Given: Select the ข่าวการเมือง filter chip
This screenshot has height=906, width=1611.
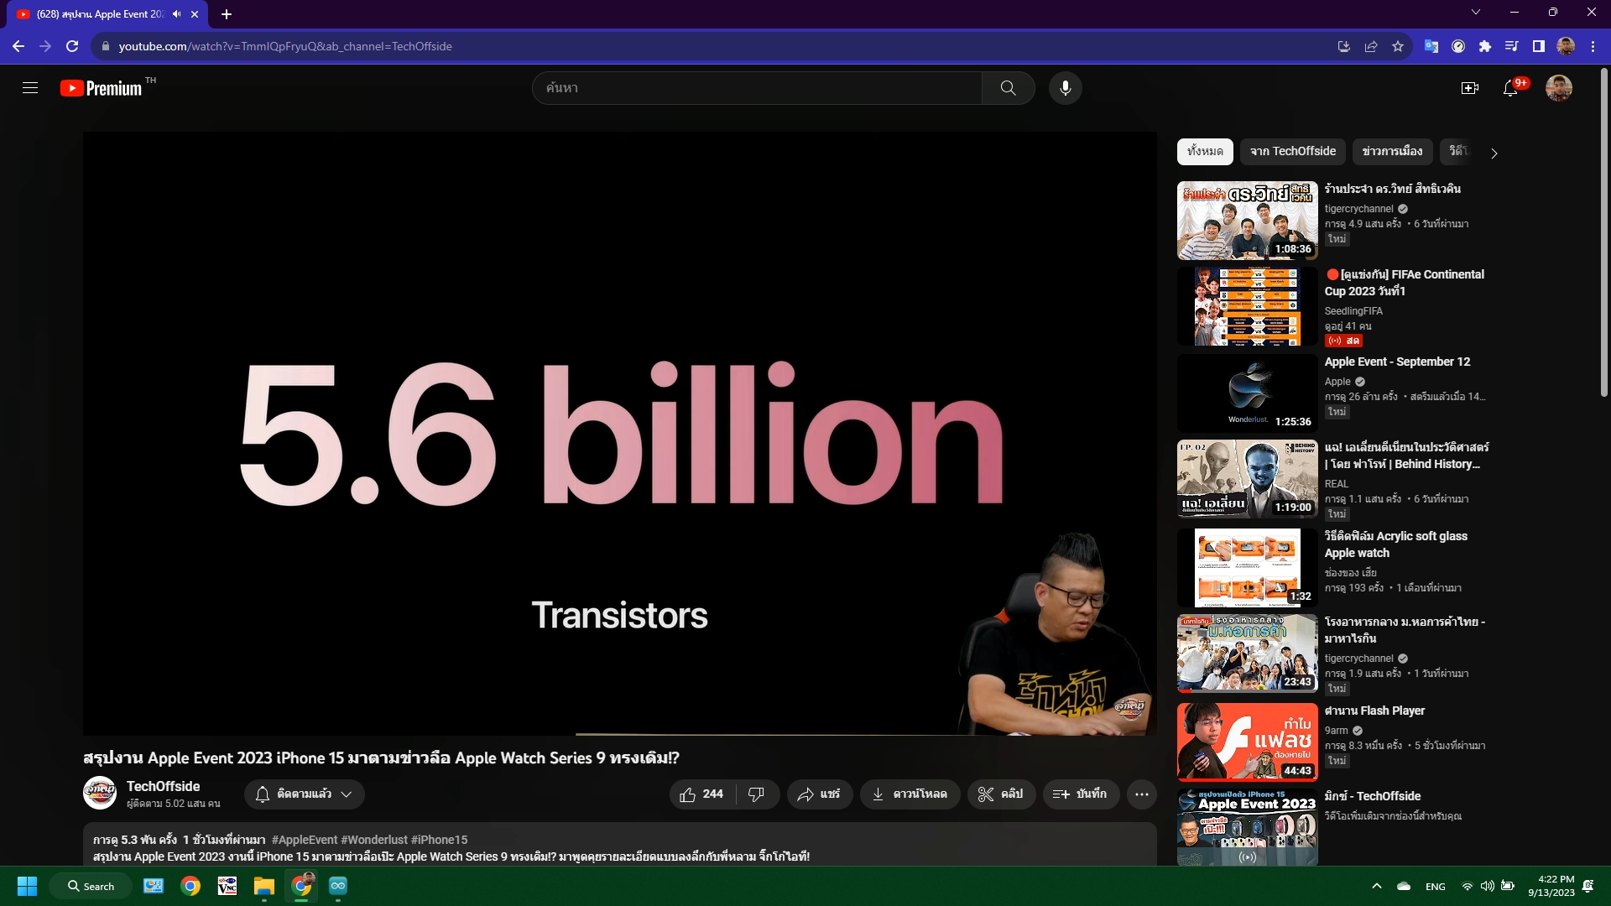Looking at the screenshot, I should [1392, 152].
